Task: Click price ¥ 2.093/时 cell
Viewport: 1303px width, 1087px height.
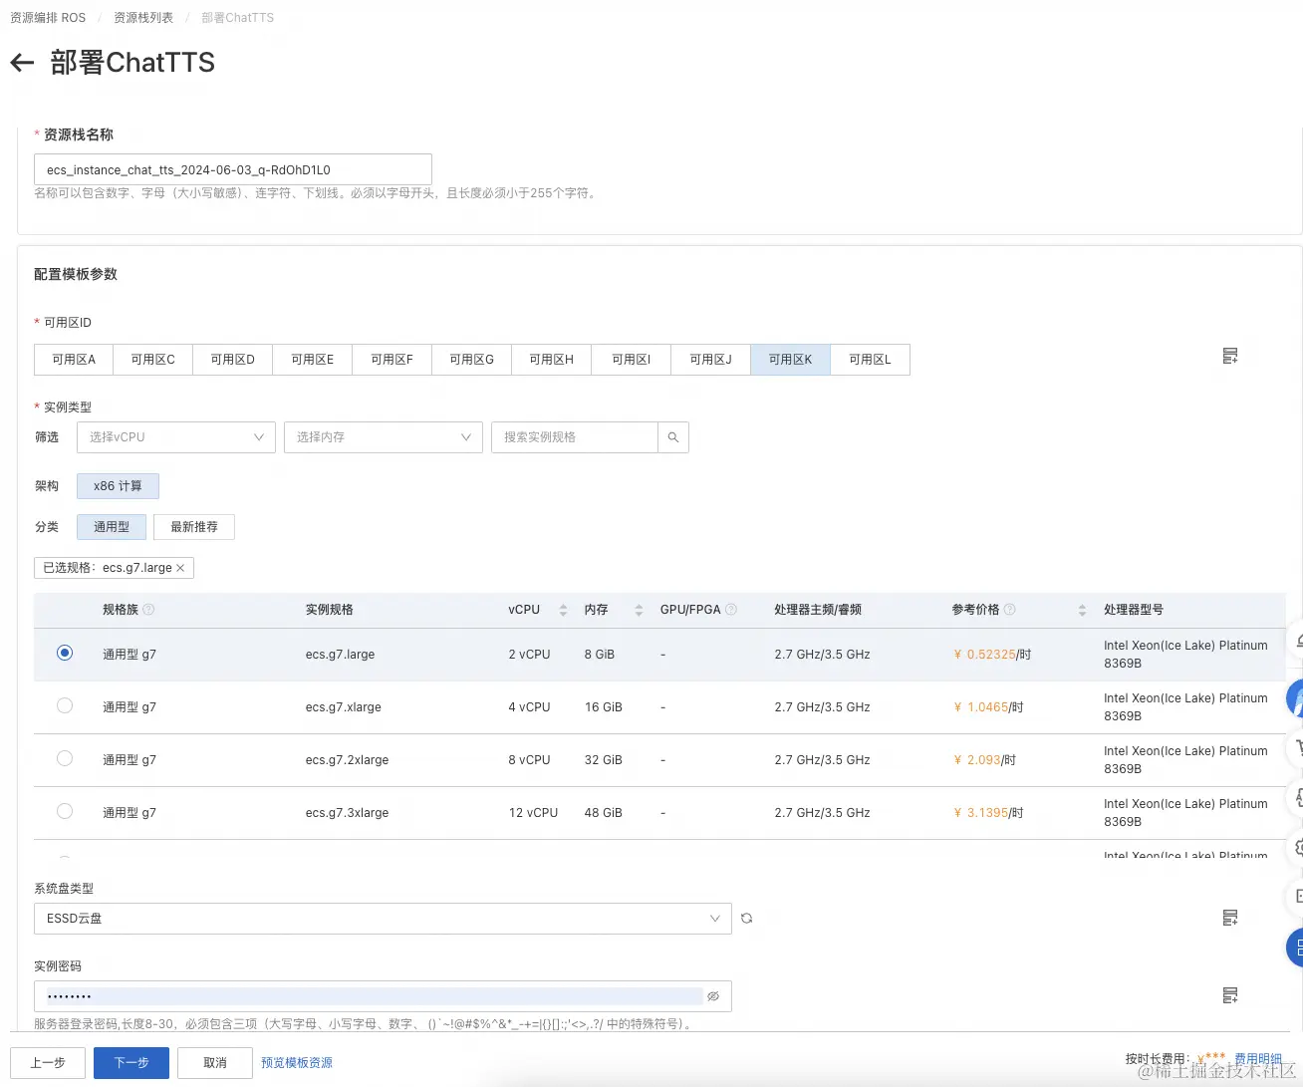Action: click(984, 760)
